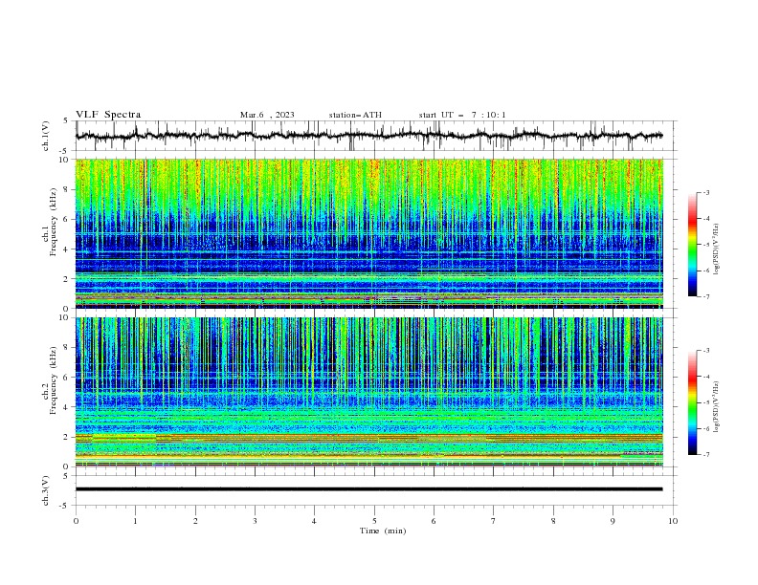Click the "station=ATH" header label
The image size is (758, 585).
tap(355, 115)
